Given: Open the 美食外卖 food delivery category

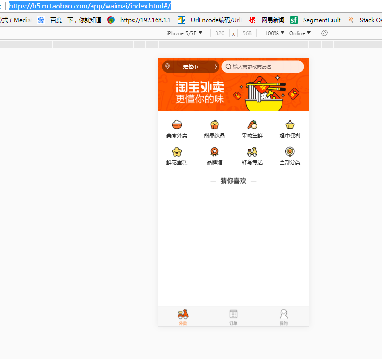Looking at the screenshot, I should pos(177,129).
